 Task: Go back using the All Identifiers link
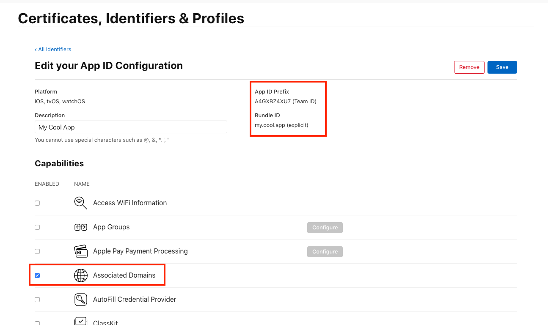click(x=53, y=49)
